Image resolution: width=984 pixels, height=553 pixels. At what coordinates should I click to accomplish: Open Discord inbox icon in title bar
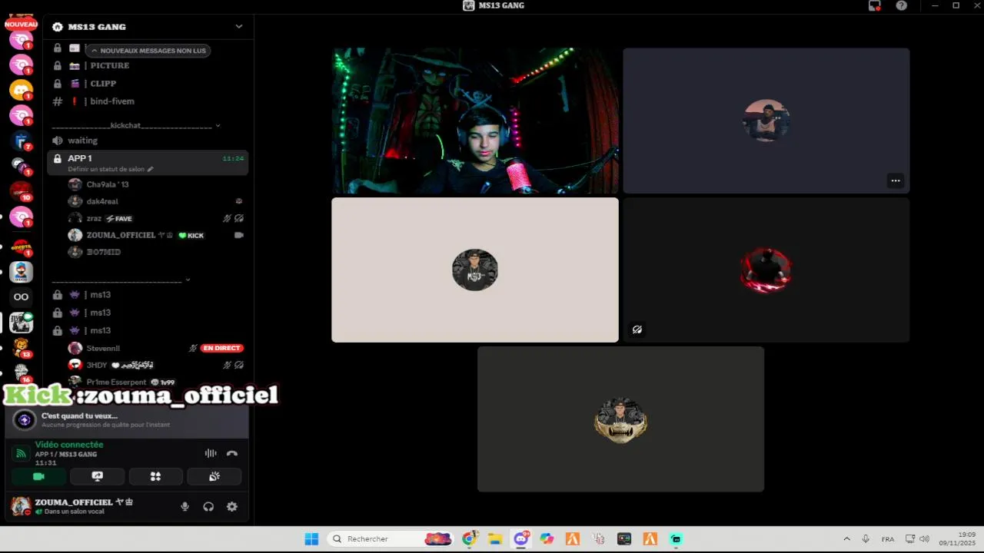(875, 5)
